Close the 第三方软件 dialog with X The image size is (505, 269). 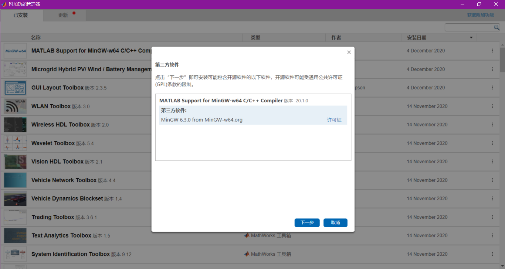point(349,52)
